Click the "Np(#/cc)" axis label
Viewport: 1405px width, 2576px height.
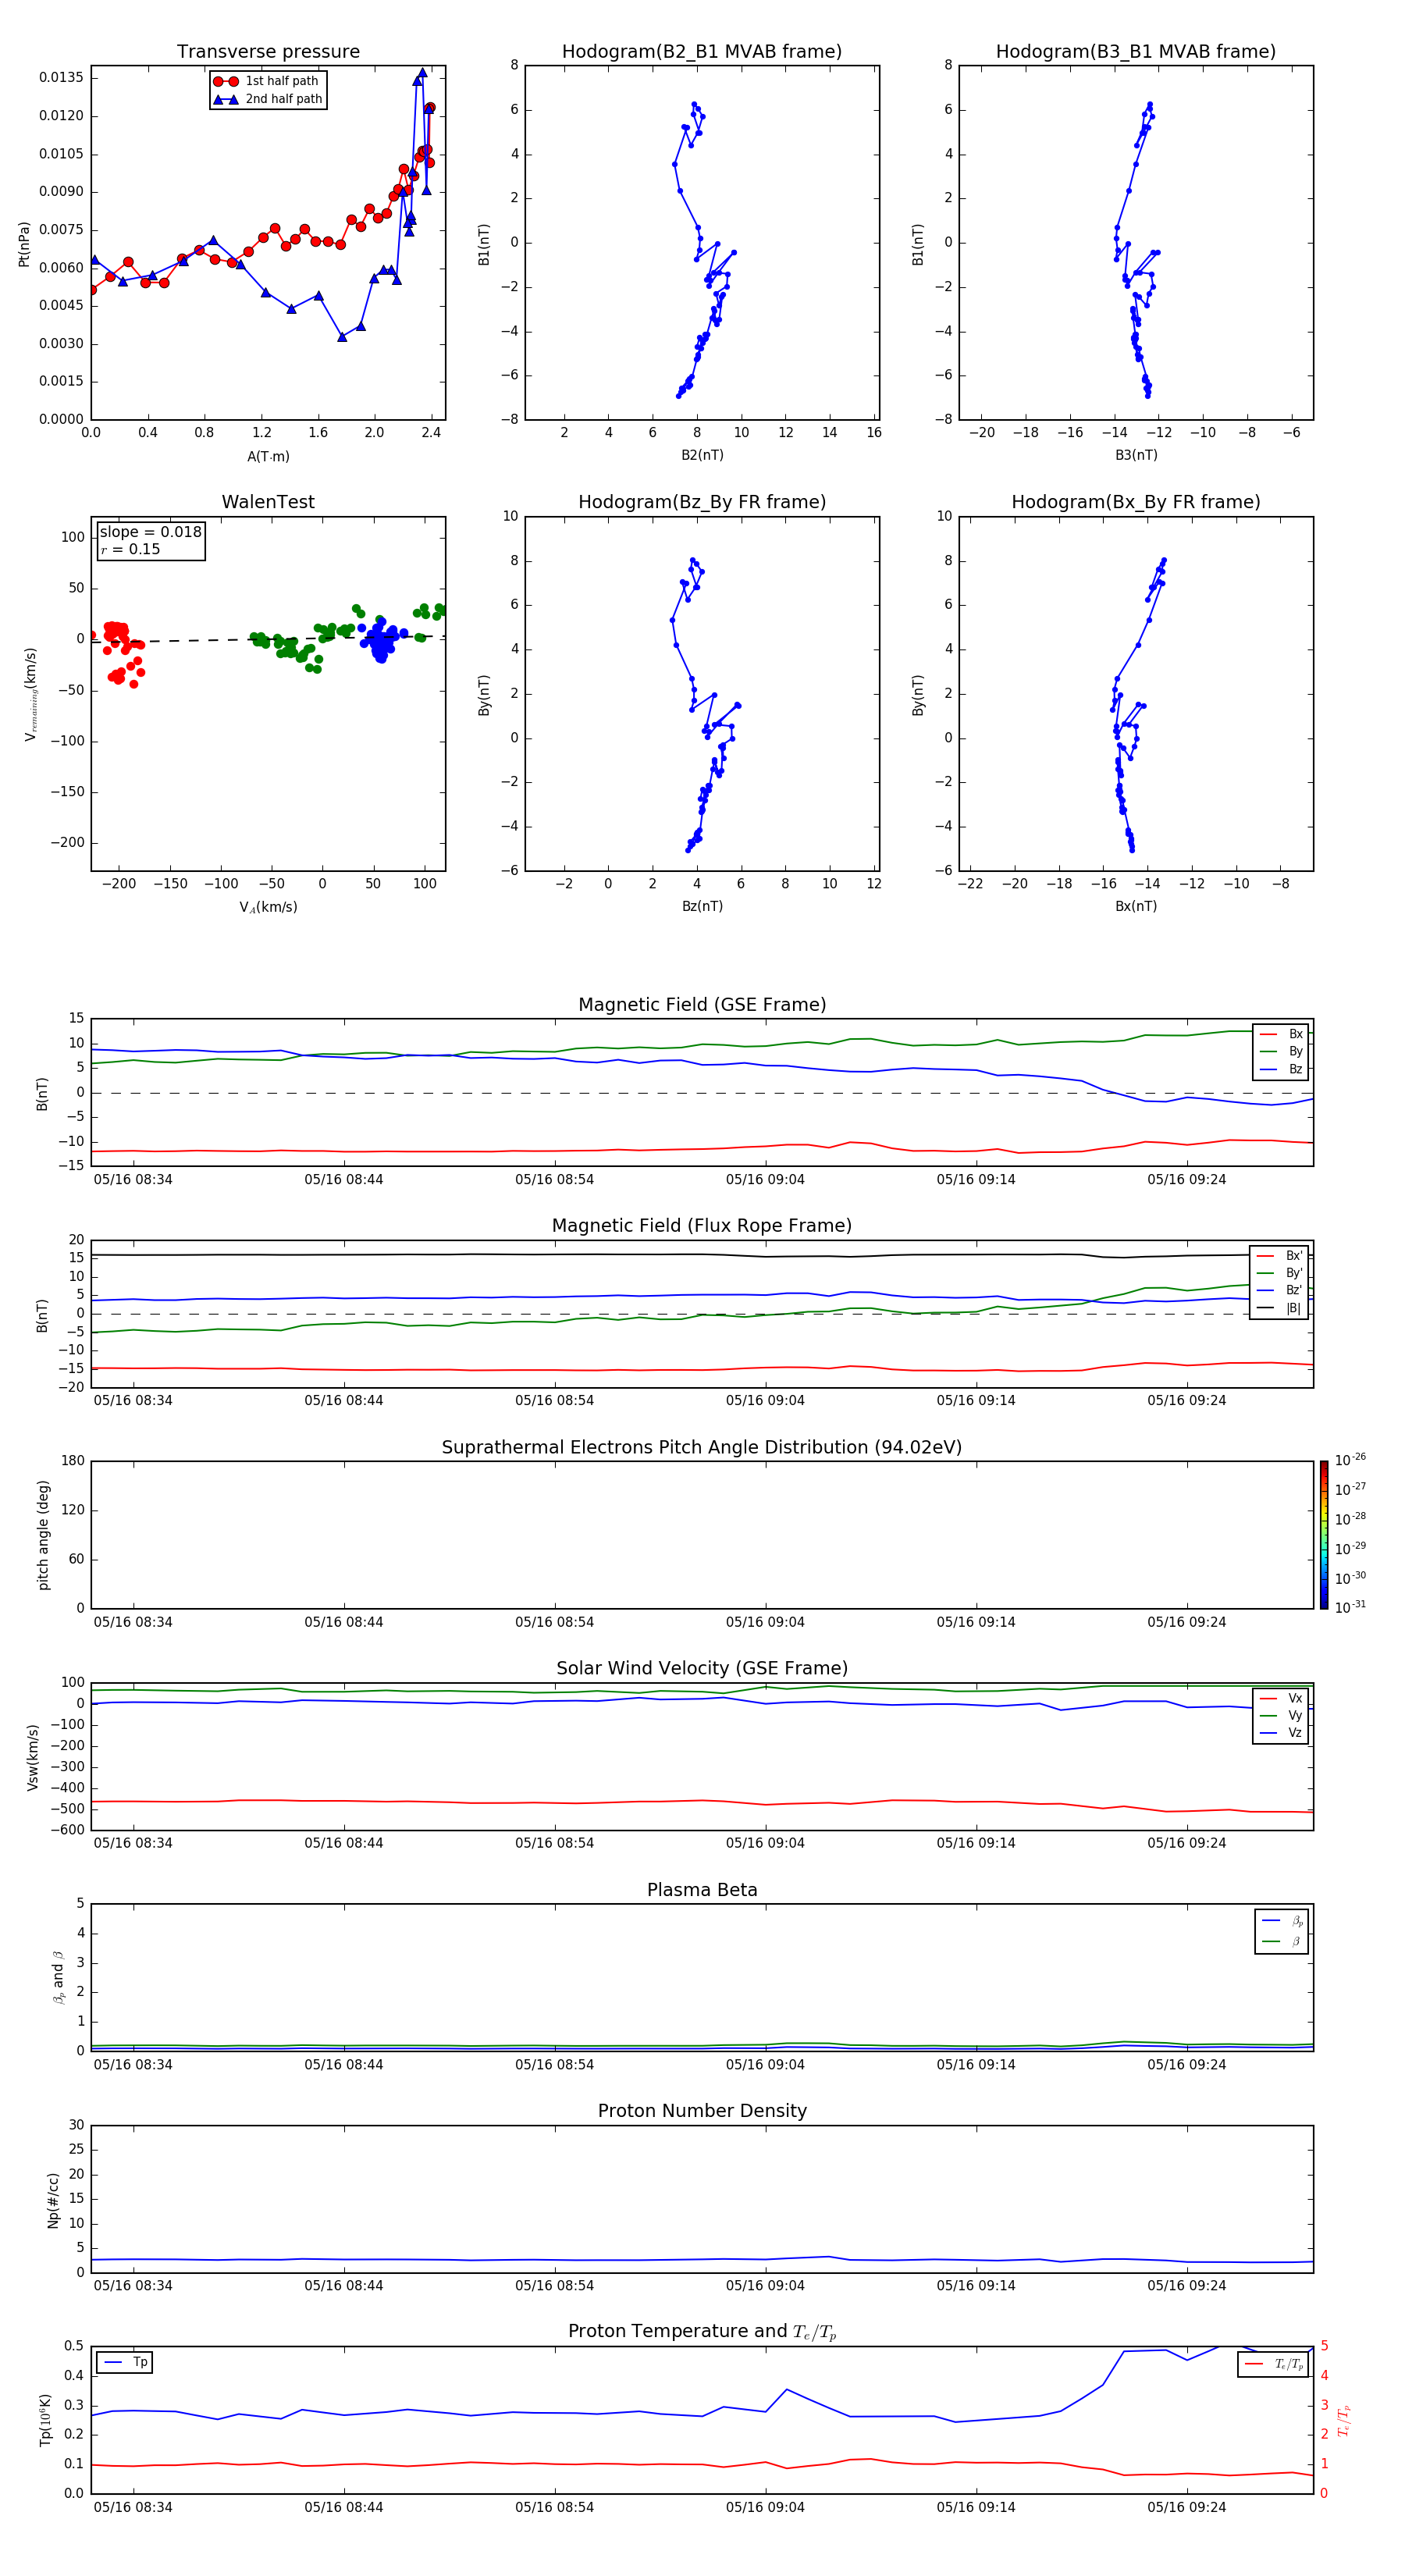point(53,2200)
